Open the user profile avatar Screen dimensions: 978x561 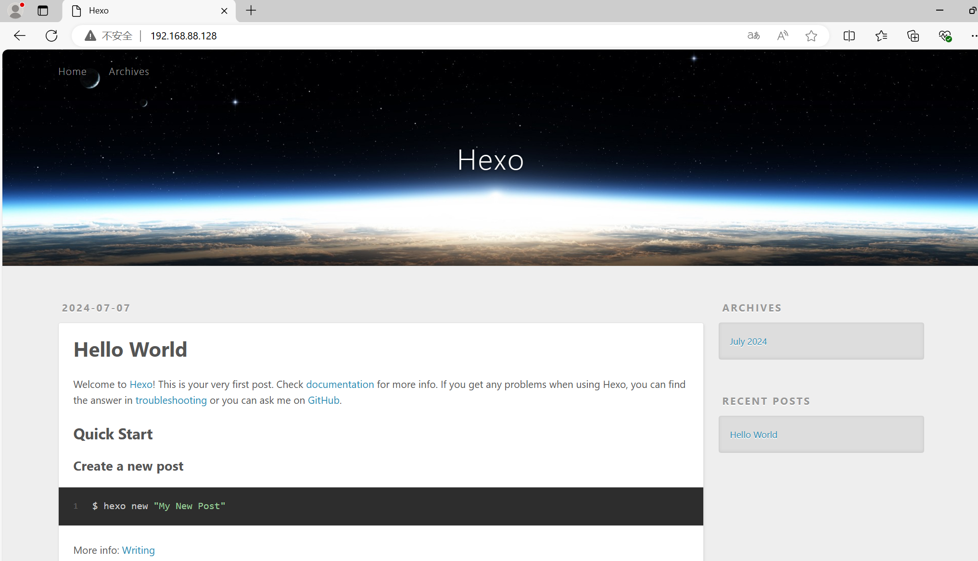tap(16, 10)
